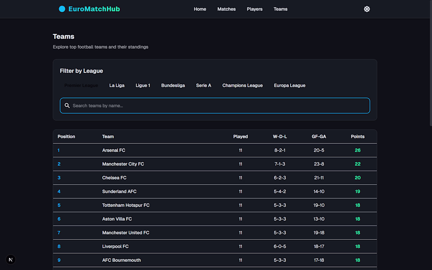Image resolution: width=432 pixels, height=270 pixels.
Task: Click the Manchester City FC row
Action: (123, 164)
